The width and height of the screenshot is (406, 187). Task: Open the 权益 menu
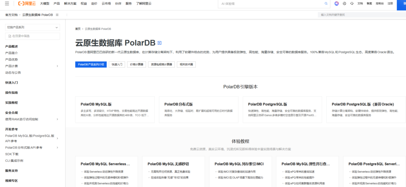point(84,4)
